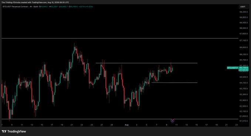This screenshot has width=251, height=136.
Task: Click the snapshot caption with Aug 10 timestamp
Action: pos(35,2)
